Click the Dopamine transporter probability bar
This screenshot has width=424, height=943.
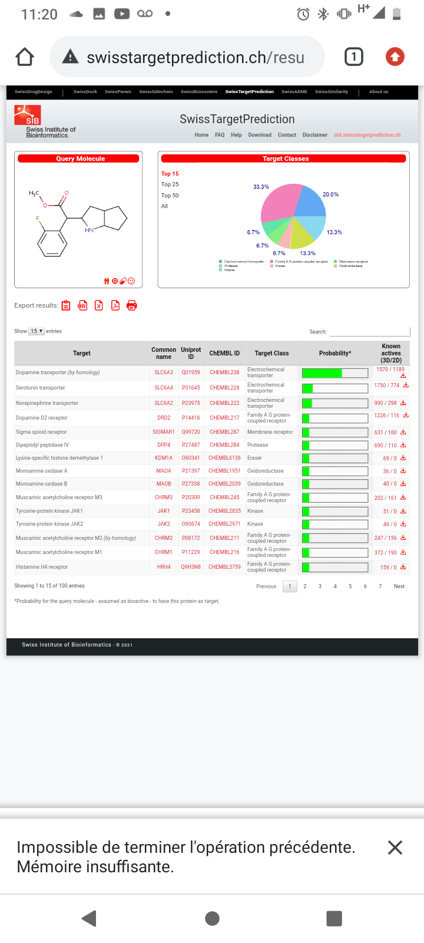coord(335,373)
